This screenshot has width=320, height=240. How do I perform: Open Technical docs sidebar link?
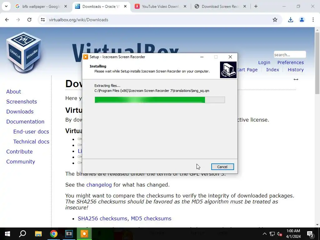(31, 142)
